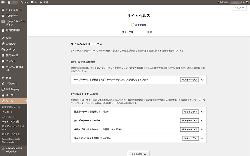
Task: Click 永続オブジェクトキャッシュを使用してください title
Action: [98, 130]
